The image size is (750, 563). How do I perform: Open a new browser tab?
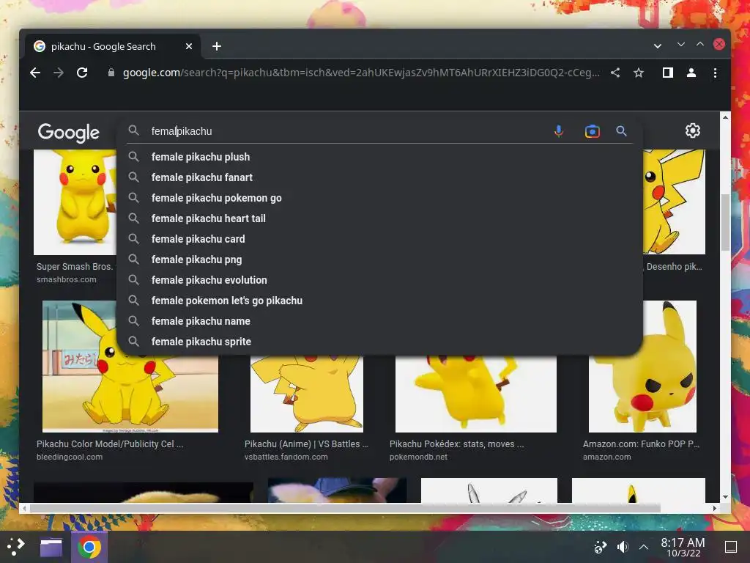pos(217,46)
